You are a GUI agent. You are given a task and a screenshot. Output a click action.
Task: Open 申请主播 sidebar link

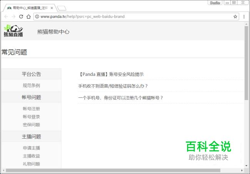click(x=32, y=148)
